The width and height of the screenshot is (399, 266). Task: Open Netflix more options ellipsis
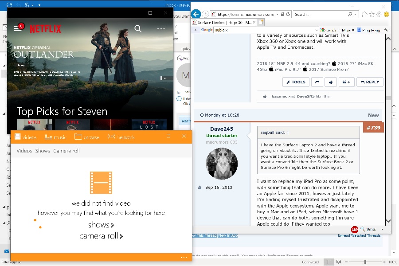[161, 29]
